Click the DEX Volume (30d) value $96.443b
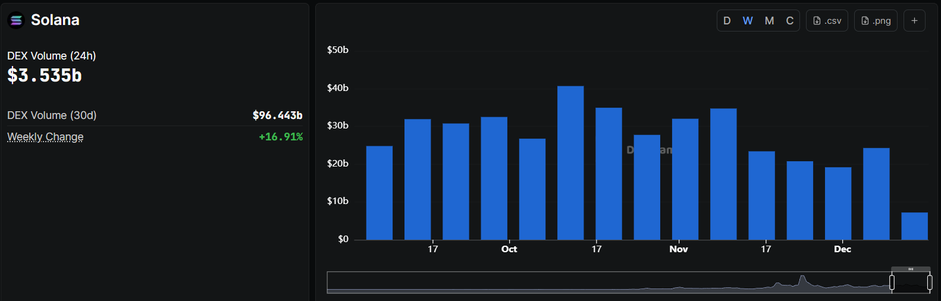 pyautogui.click(x=277, y=115)
